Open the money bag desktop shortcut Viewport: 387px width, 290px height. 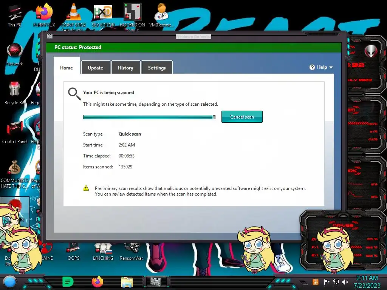[x=14, y=174]
